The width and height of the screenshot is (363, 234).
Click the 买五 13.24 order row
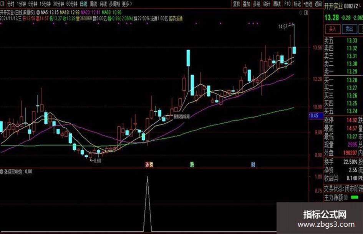341,111
